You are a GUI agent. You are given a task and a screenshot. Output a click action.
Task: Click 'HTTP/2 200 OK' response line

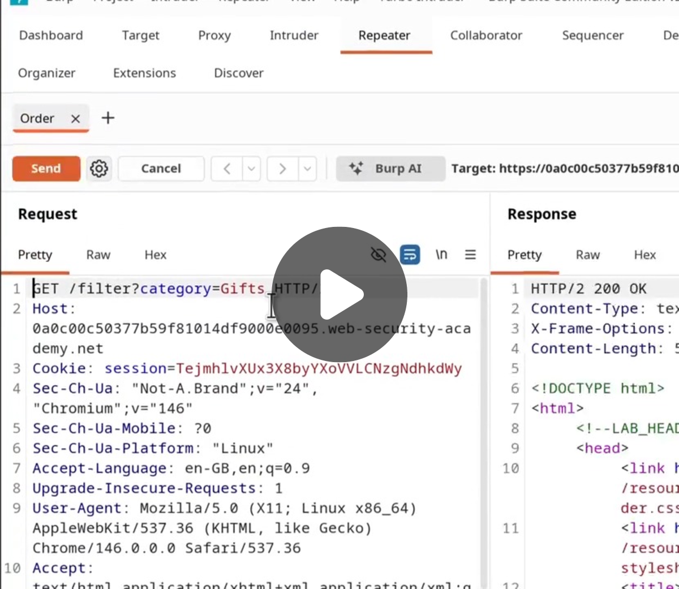pyautogui.click(x=588, y=289)
